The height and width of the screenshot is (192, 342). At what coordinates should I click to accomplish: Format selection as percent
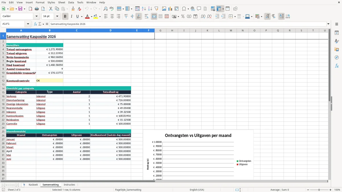(x=183, y=16)
